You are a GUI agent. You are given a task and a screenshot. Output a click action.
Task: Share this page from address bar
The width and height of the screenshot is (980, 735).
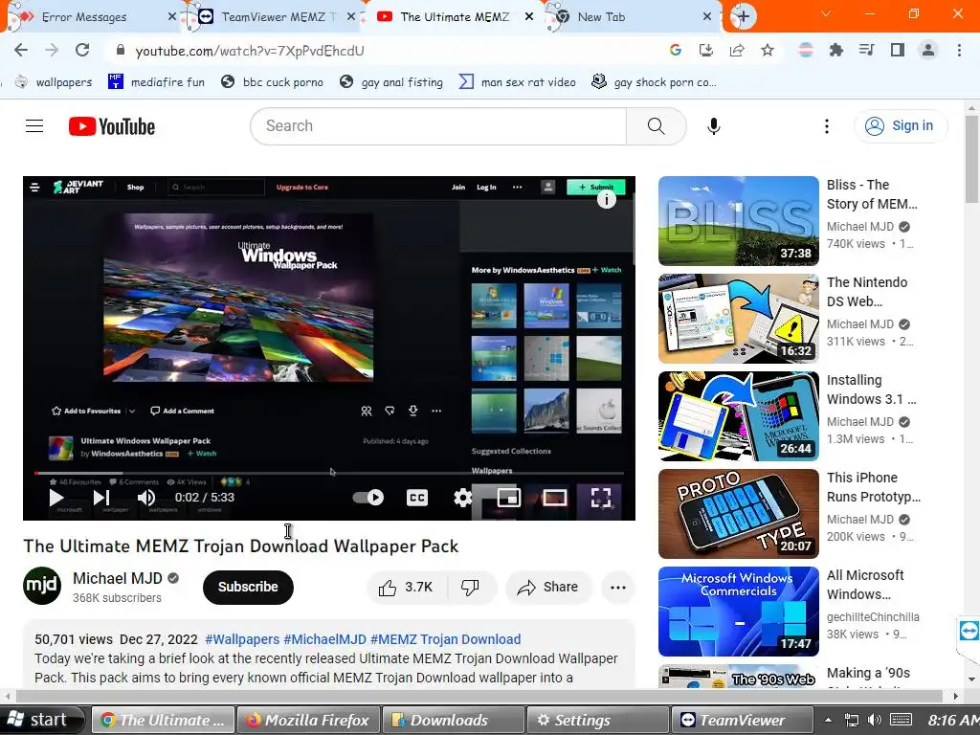pyautogui.click(x=736, y=50)
